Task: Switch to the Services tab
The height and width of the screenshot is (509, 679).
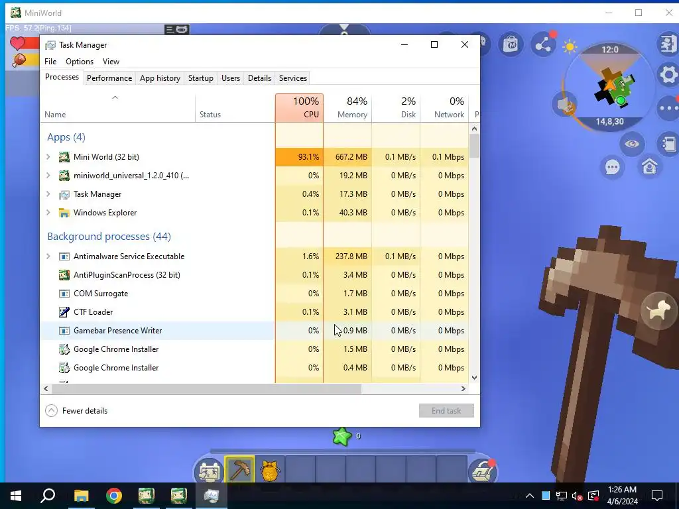Action: [x=292, y=78]
